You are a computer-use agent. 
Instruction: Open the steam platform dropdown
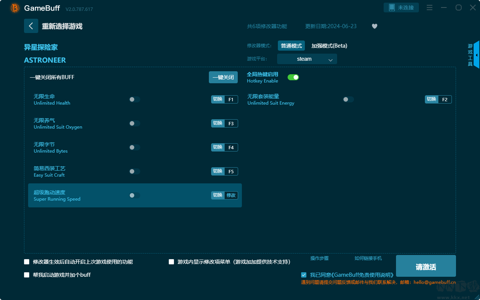[x=307, y=59]
